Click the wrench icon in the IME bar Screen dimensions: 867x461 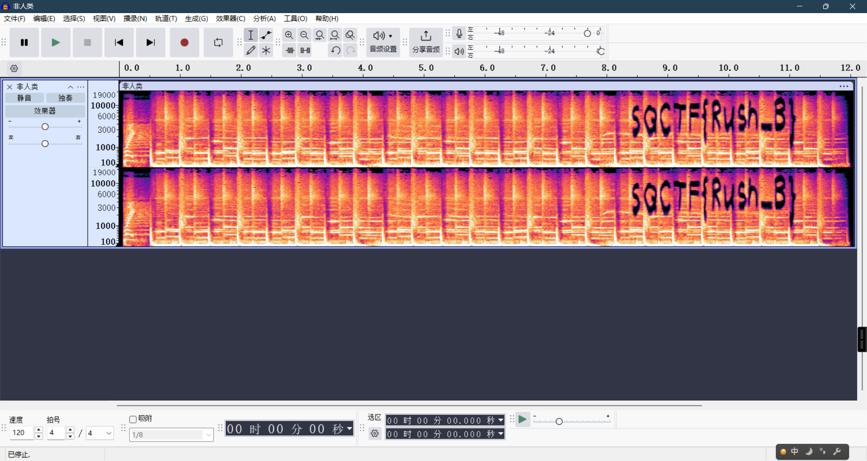[x=837, y=452]
